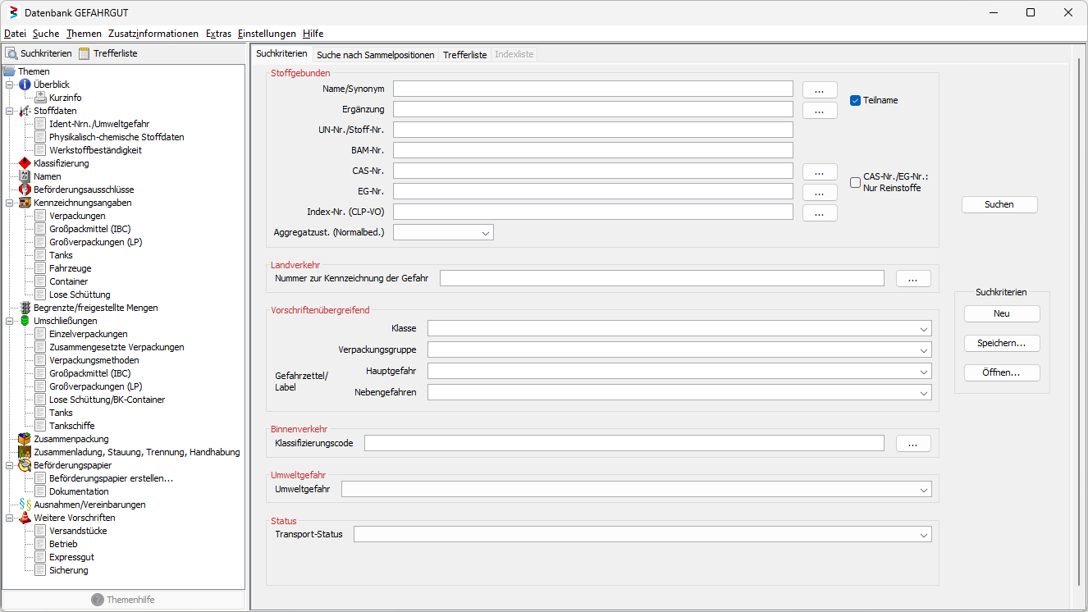The height and width of the screenshot is (612, 1088).
Task: Click the Speichern... button
Action: pyautogui.click(x=1001, y=344)
